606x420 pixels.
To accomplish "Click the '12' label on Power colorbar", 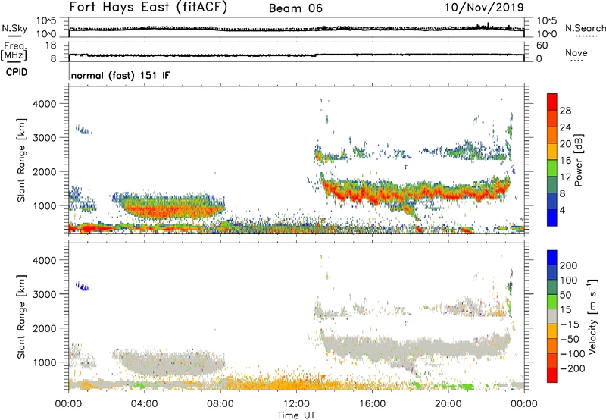I will click(x=565, y=177).
